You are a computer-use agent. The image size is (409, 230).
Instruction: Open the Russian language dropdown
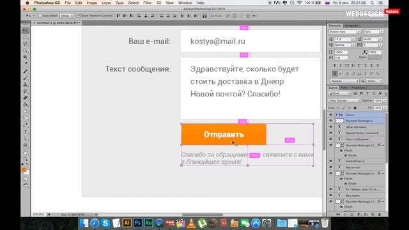[344, 81]
